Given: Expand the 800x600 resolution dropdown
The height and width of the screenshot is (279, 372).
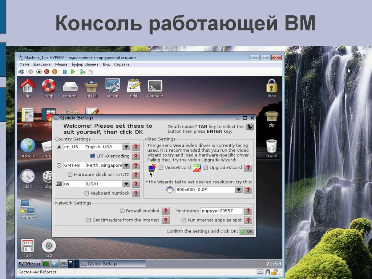Looking at the screenshot, I should point(238,190).
